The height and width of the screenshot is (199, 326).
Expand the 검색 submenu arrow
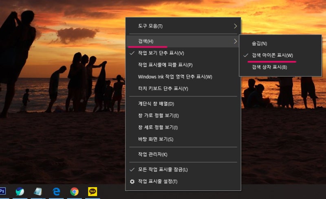click(236, 42)
